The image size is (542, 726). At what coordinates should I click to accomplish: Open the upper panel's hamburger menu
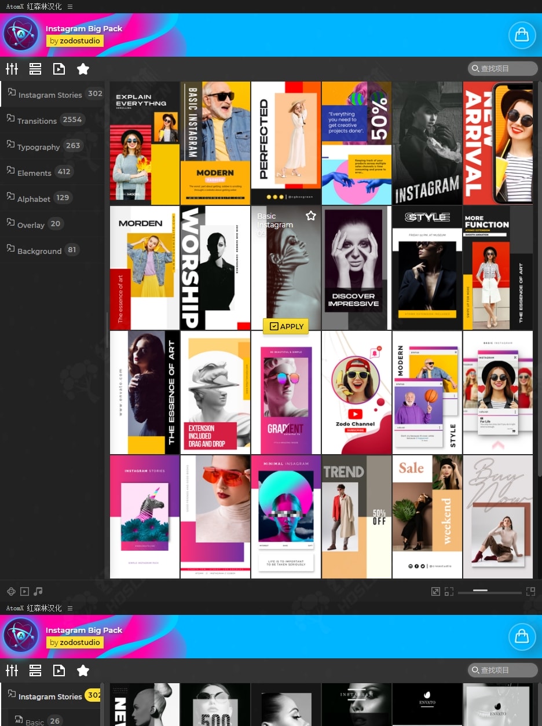click(x=70, y=6)
